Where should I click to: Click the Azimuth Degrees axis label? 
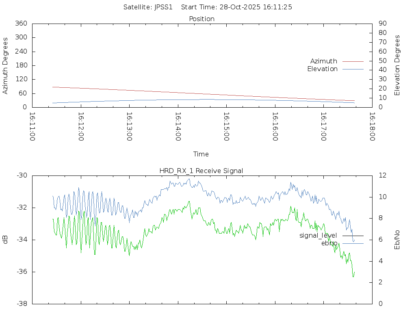tap(5, 65)
